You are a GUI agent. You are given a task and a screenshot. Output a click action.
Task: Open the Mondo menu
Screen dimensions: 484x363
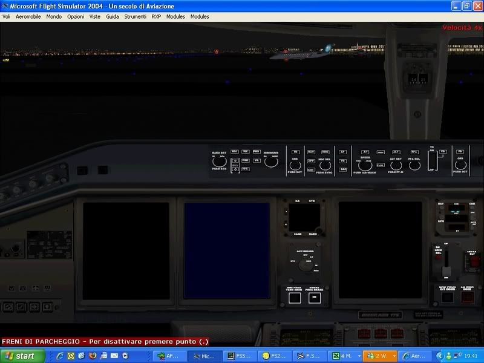click(x=54, y=17)
